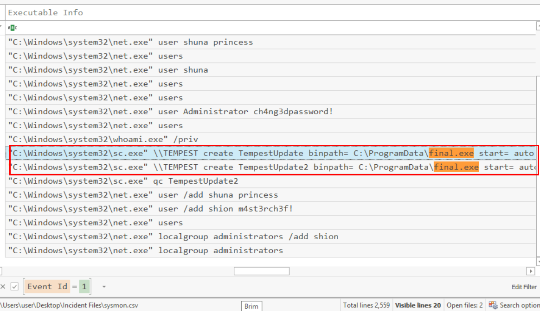This screenshot has width=540, height=311.
Task: Click the horizontal scrollbar right arrow
Action: point(530,271)
